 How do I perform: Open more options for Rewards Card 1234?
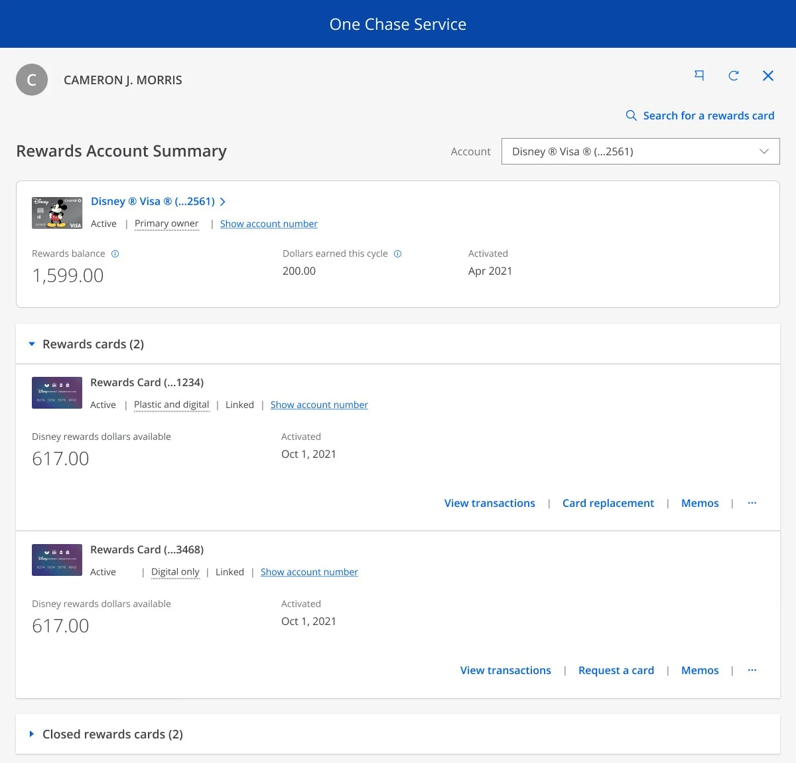tap(752, 503)
